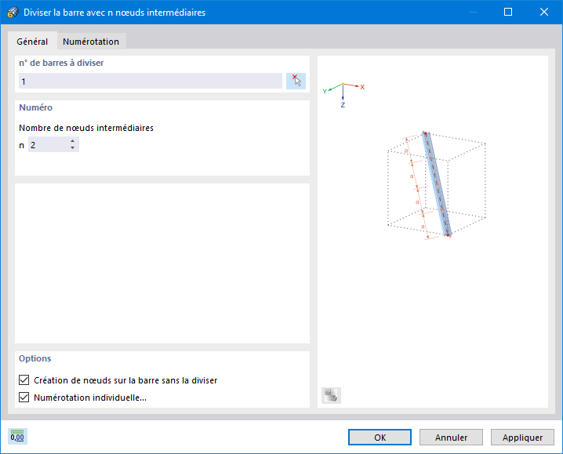The height and width of the screenshot is (454, 563).
Task: Confirm with the OK button
Action: [380, 437]
